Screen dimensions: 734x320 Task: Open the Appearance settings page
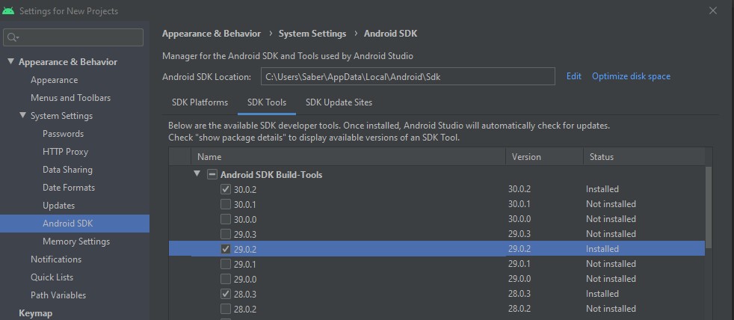(x=55, y=80)
